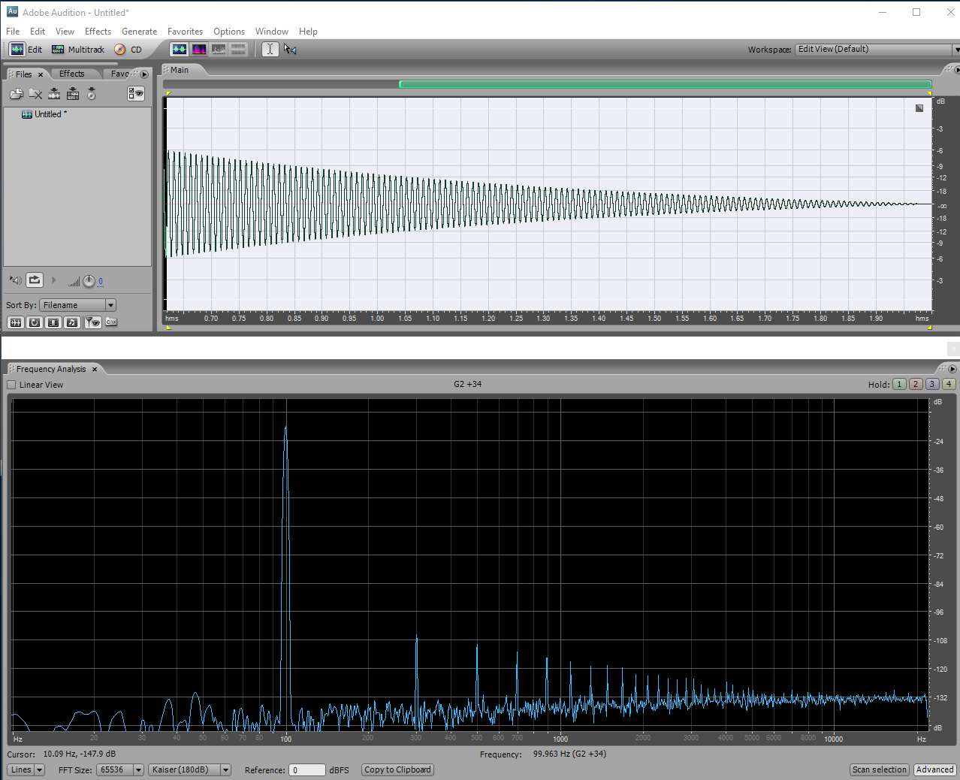Click the blue volume value 0

pos(101,282)
